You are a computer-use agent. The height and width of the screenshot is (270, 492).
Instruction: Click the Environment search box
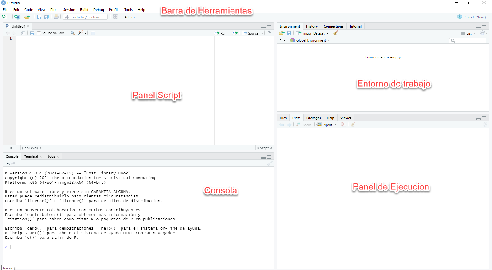tap(468, 41)
